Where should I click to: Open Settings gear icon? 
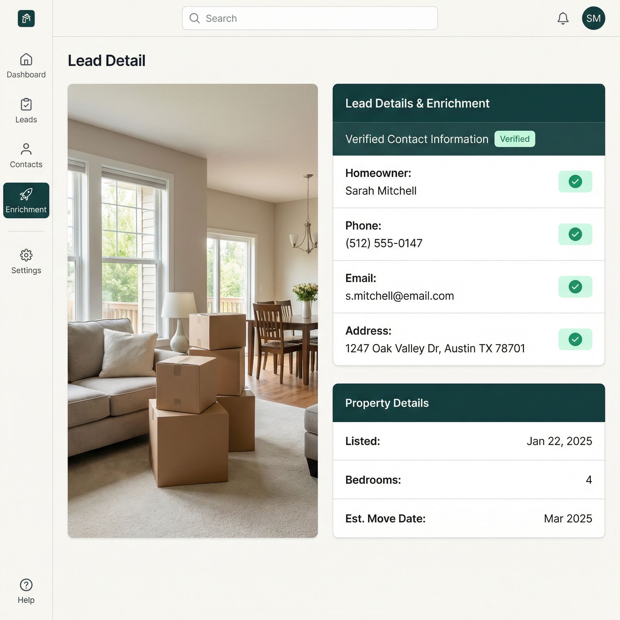[26, 255]
